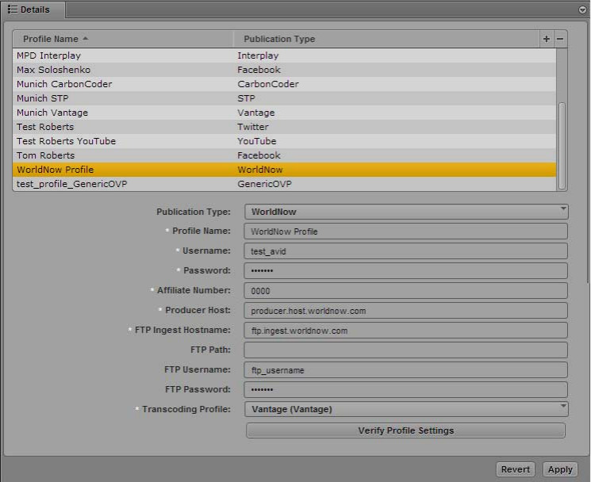
Task: Click the Publication Type column header
Action: (x=279, y=39)
